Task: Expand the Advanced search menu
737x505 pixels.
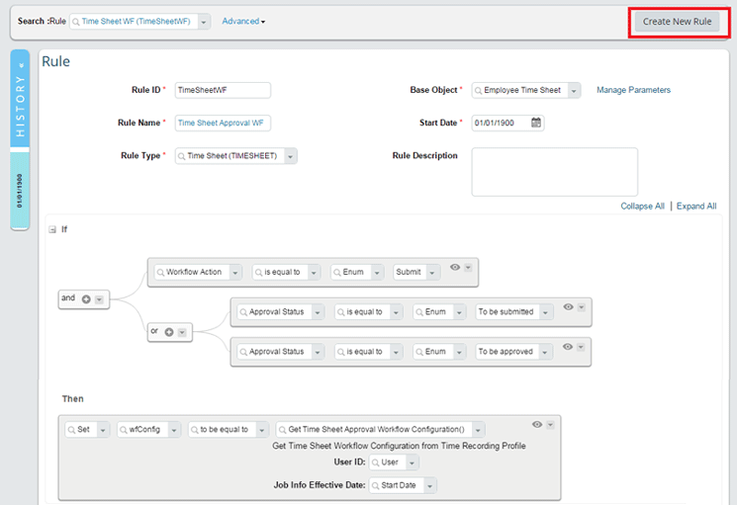Action: (243, 21)
